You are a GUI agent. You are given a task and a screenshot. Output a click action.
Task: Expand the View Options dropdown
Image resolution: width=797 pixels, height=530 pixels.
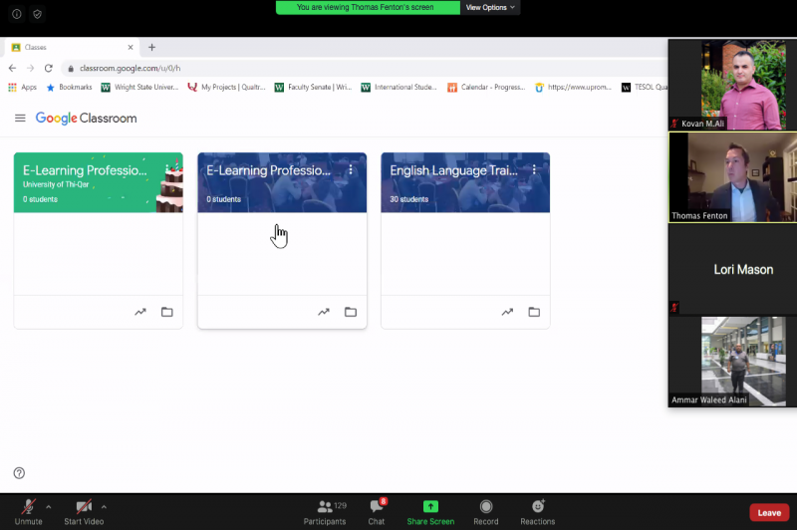click(x=490, y=7)
